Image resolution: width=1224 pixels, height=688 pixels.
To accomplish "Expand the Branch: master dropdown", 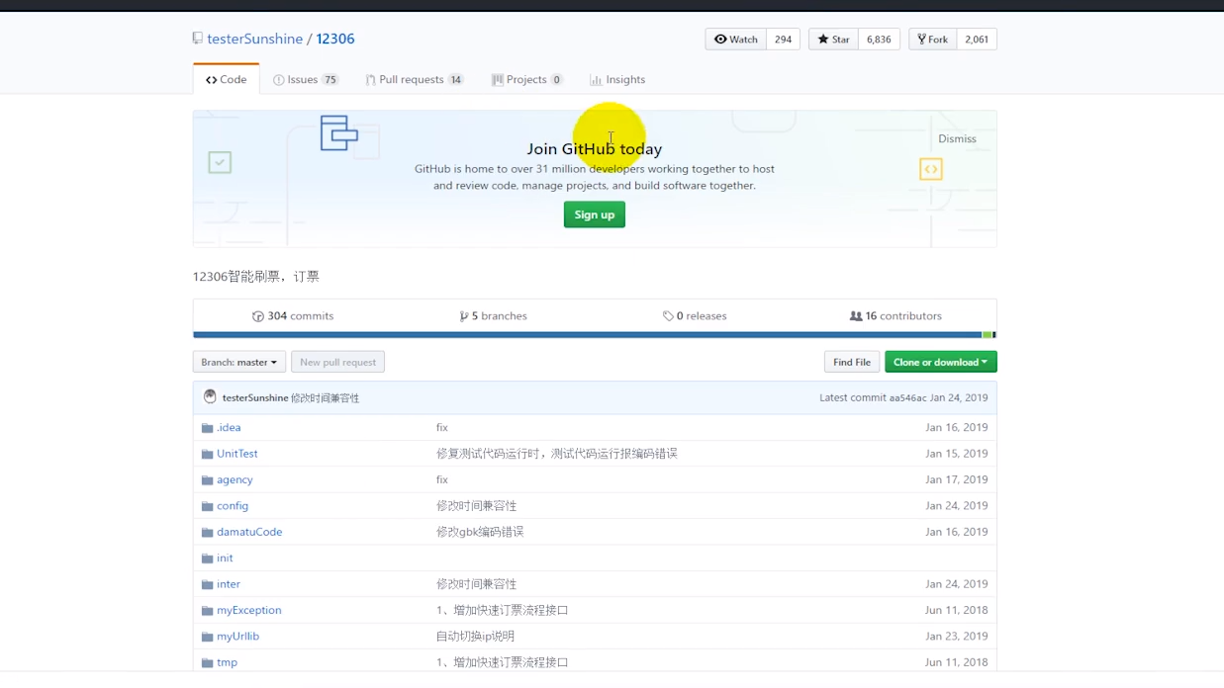I will point(239,362).
